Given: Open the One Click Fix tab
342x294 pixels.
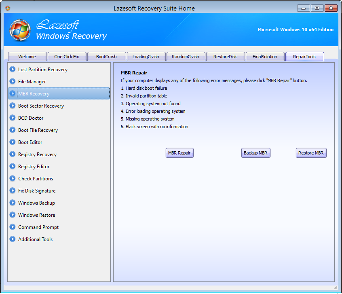Looking at the screenshot, I should click(x=67, y=57).
